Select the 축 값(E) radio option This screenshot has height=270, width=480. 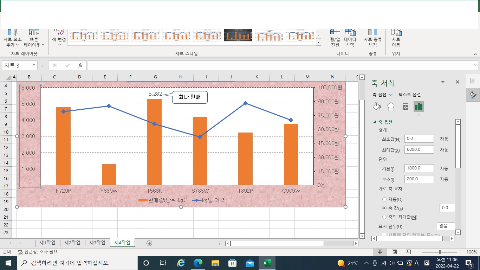pyautogui.click(x=384, y=208)
